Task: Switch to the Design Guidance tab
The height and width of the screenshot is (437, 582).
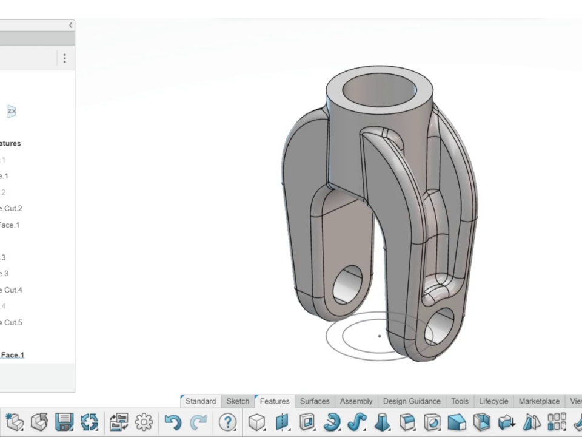Action: click(412, 401)
